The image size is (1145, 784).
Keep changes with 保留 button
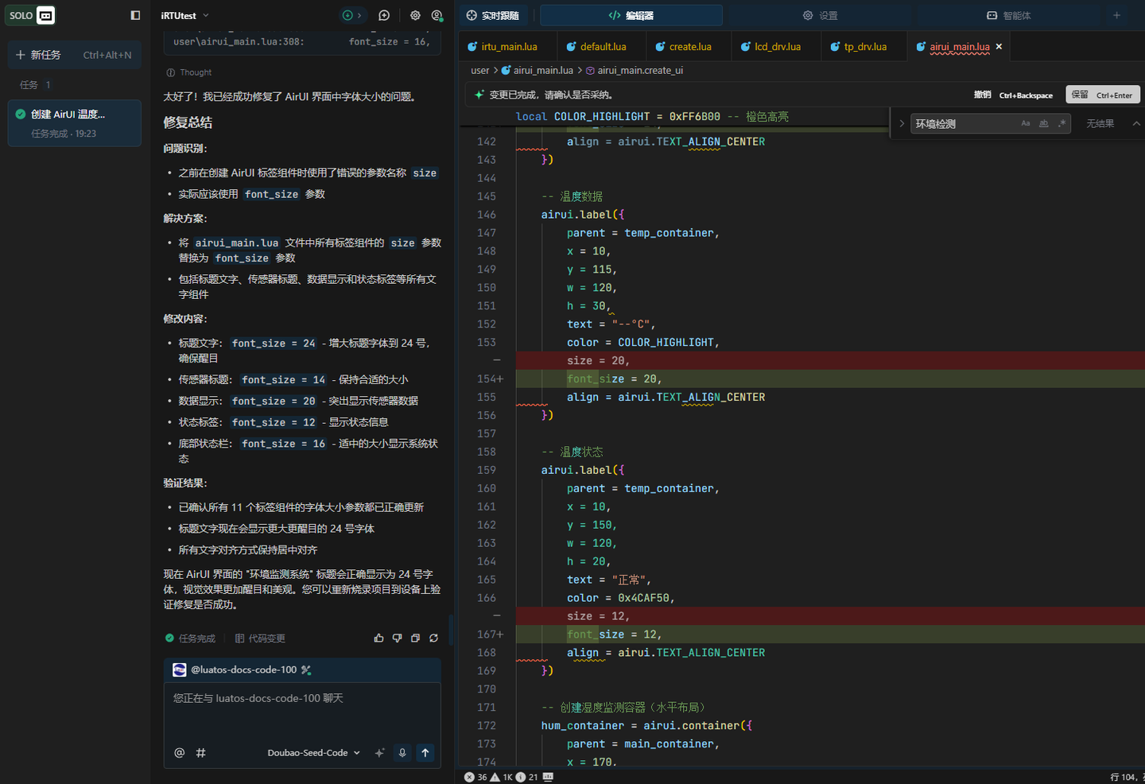pyautogui.click(x=1103, y=95)
